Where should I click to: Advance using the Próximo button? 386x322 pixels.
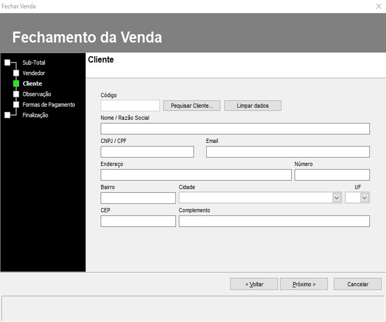tap(304, 284)
